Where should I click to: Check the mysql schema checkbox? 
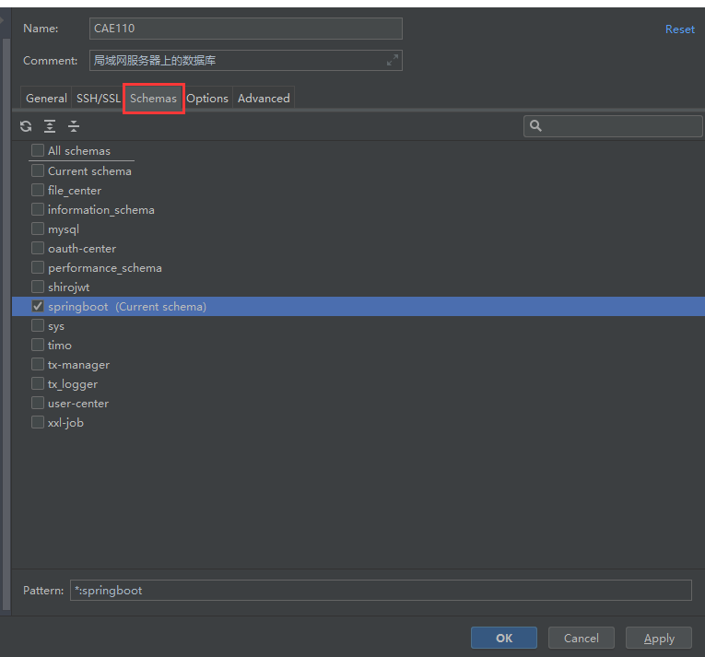point(38,229)
